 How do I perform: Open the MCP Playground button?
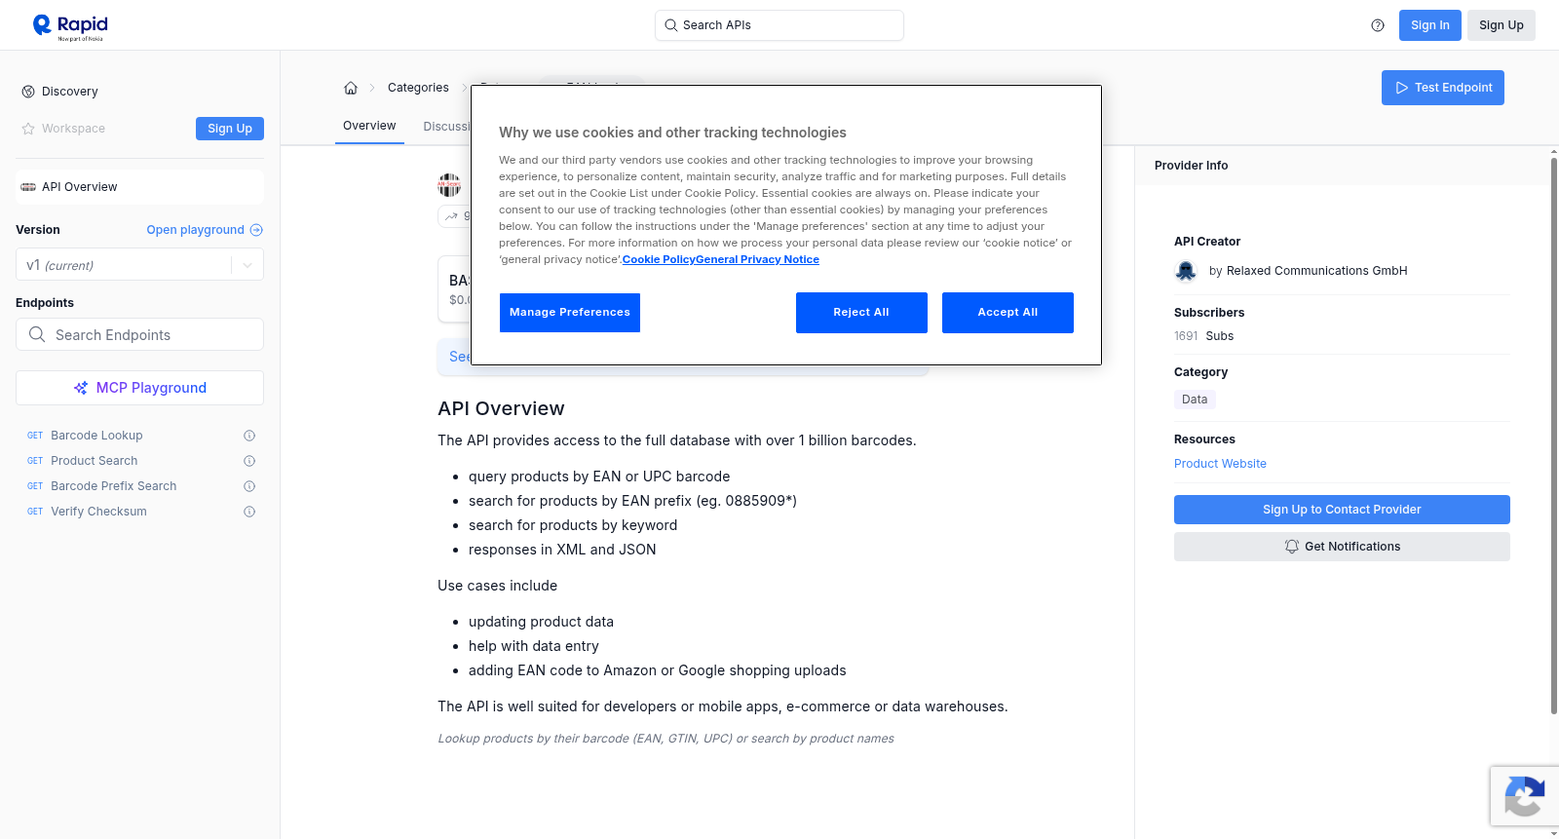click(139, 388)
